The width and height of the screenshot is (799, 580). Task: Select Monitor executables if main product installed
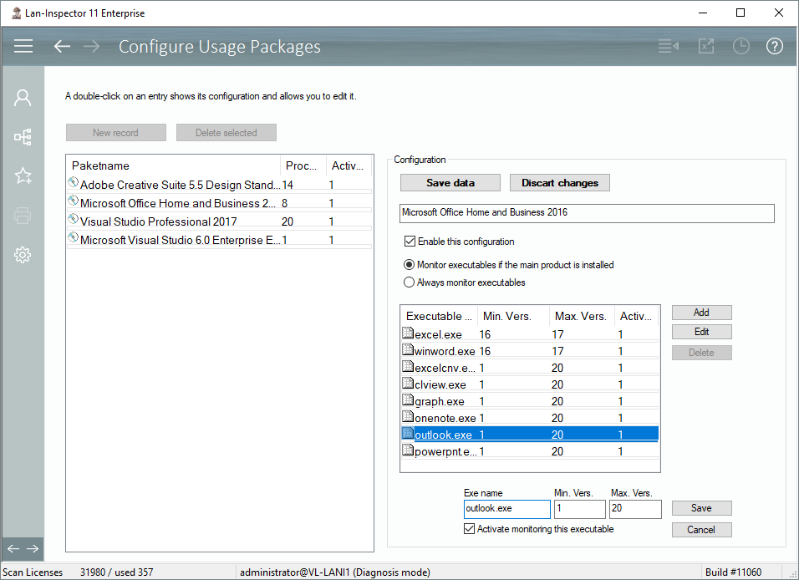click(409, 265)
